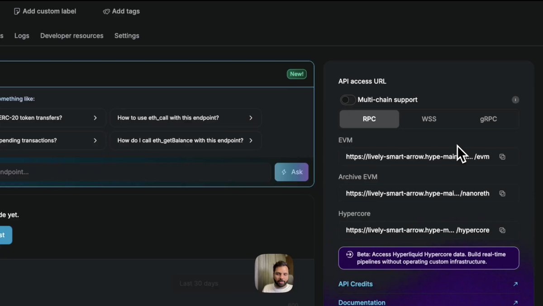The image size is (543, 306).
Task: Click the info icon beside Multi-chain support
Action: point(515,100)
